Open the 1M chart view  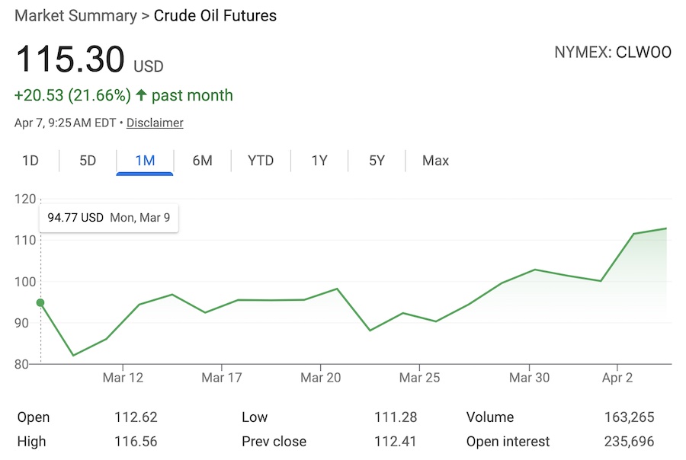[x=145, y=161]
